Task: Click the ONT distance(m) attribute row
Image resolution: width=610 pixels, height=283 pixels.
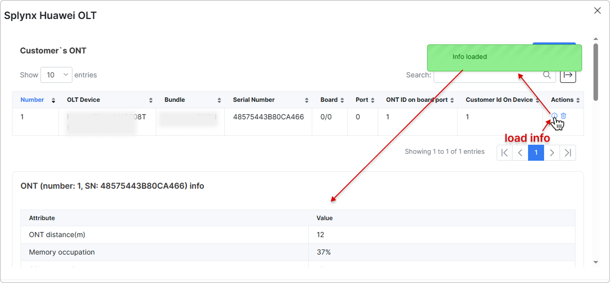Action: point(298,235)
